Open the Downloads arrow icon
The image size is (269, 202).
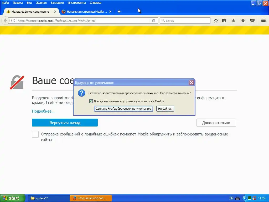(233, 21)
